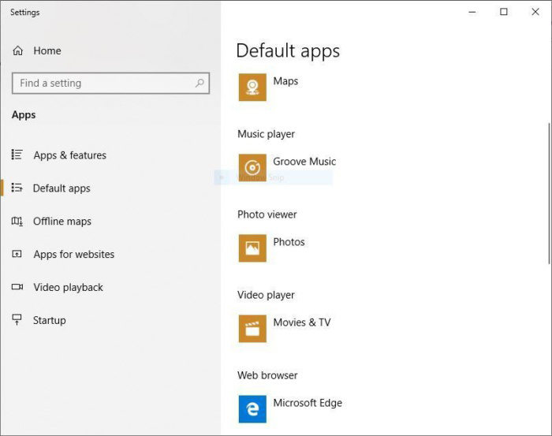This screenshot has width=552, height=436.
Task: Click the Home icon in sidebar
Action: [18, 51]
